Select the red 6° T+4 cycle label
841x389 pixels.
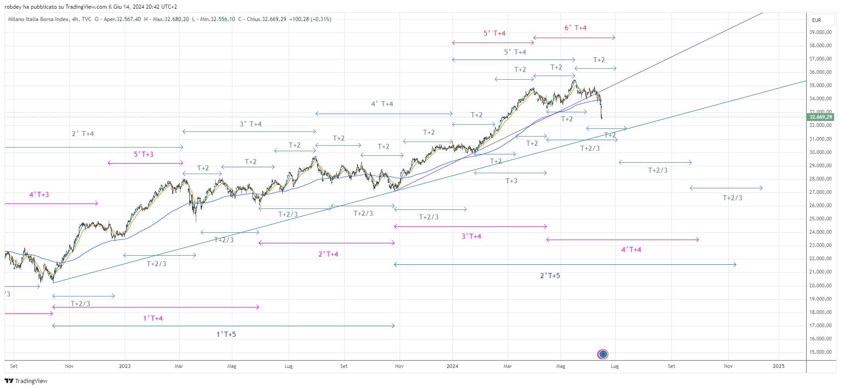click(575, 28)
